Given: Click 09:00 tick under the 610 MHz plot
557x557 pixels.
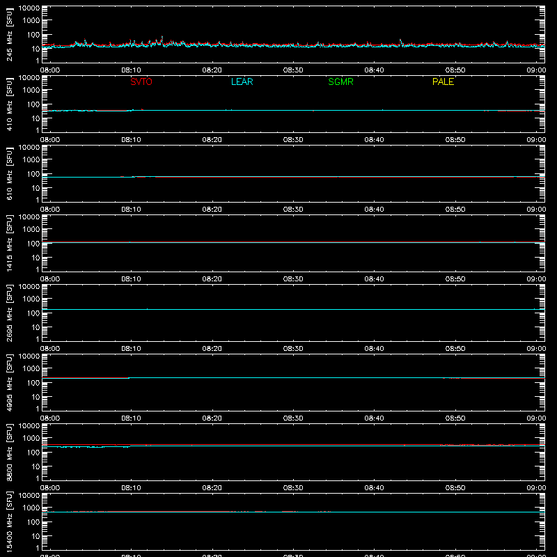Looking at the screenshot, I should [536, 210].
